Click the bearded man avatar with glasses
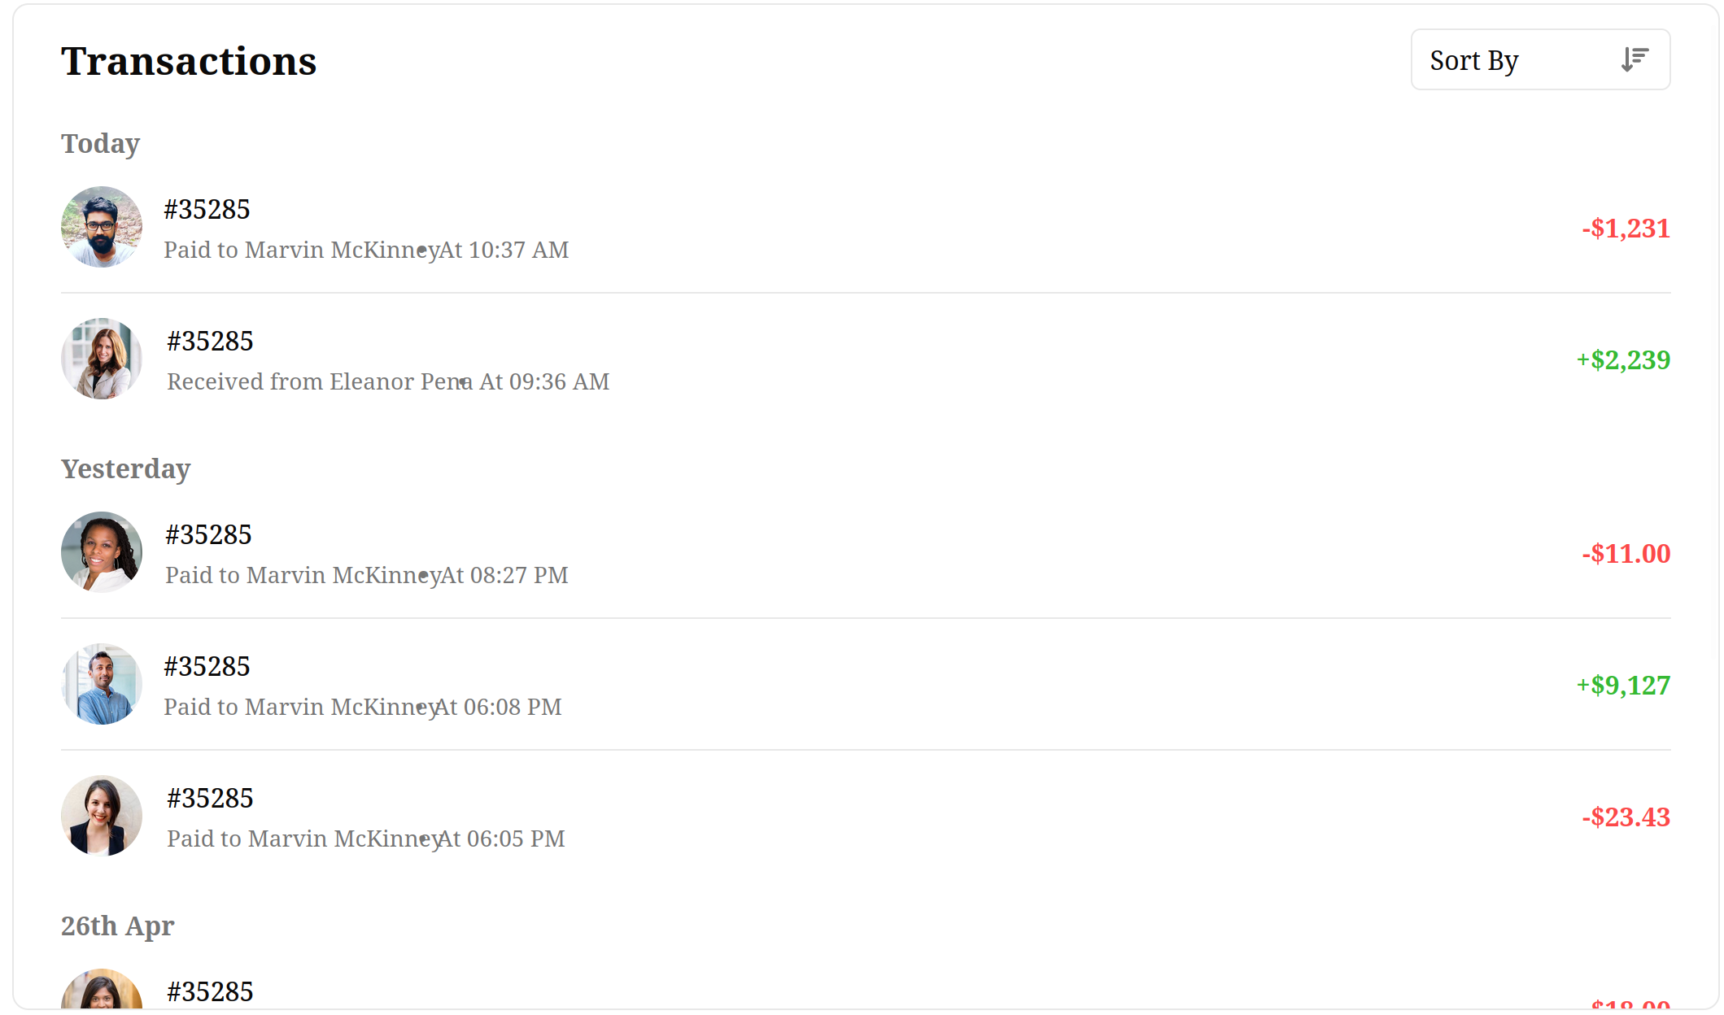The width and height of the screenshot is (1724, 1015). point(102,227)
